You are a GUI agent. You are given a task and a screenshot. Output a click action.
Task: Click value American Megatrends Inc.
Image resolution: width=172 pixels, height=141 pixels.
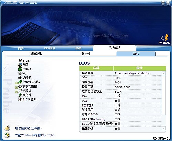(x=132, y=73)
